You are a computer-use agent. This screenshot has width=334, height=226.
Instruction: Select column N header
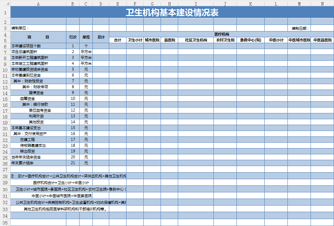(x=322, y=3)
